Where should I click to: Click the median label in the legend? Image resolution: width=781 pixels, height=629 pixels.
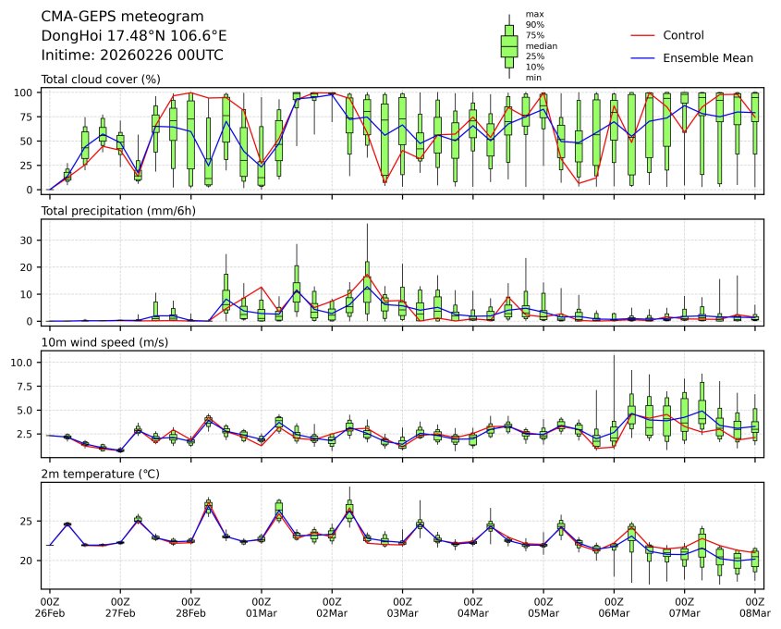point(534,46)
